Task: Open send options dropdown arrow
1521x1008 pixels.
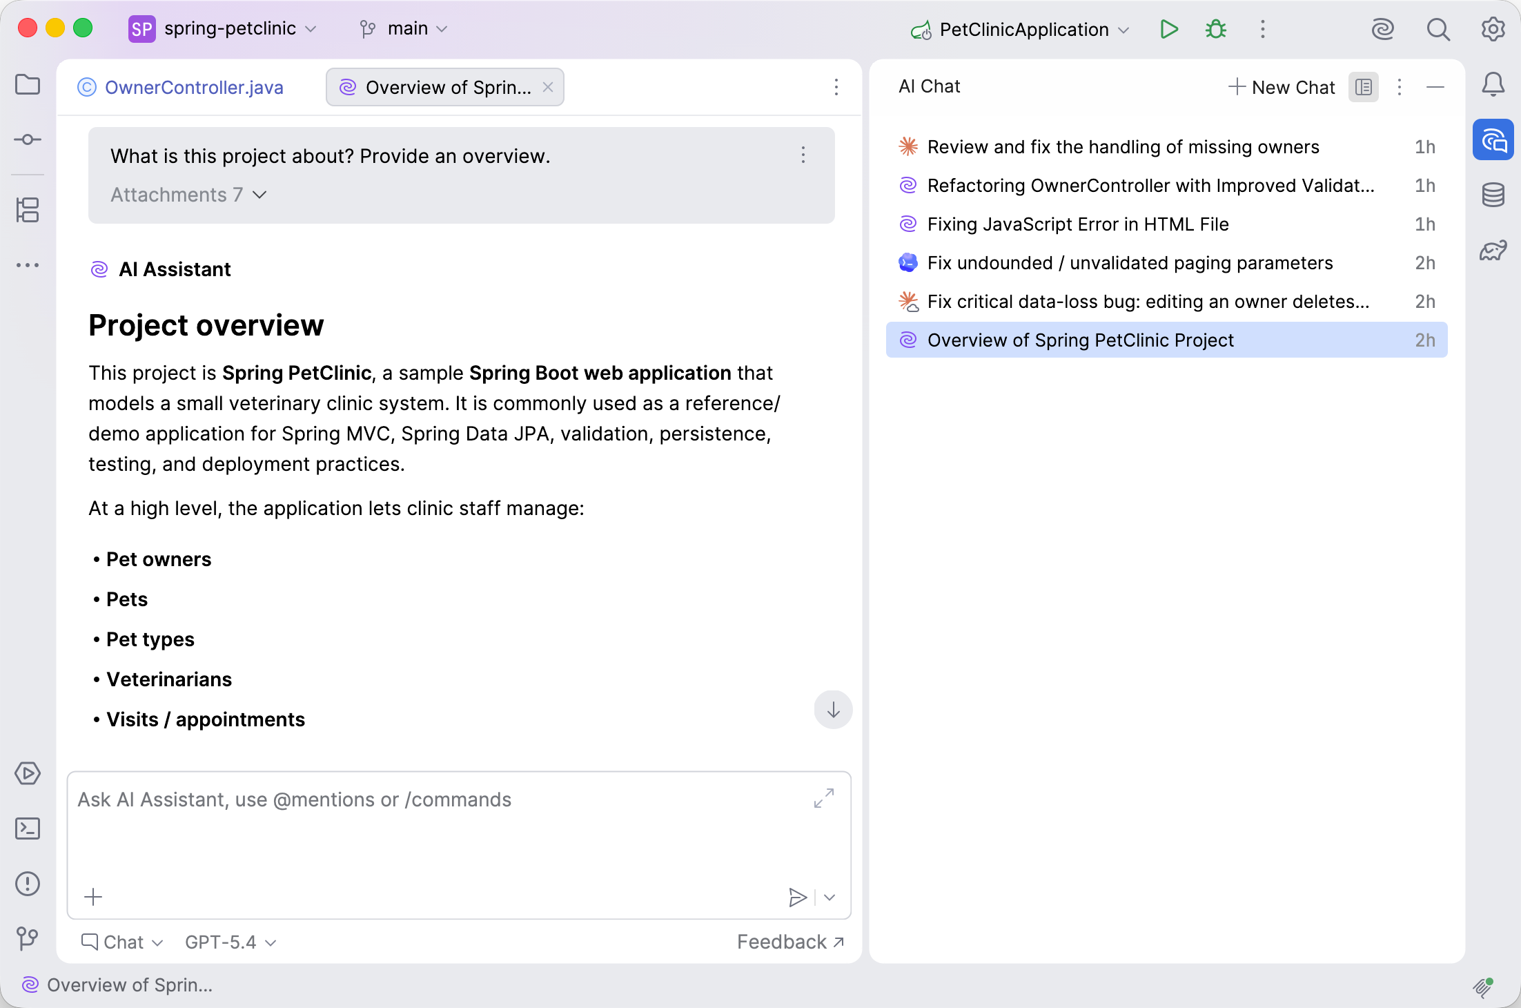Action: 830,898
